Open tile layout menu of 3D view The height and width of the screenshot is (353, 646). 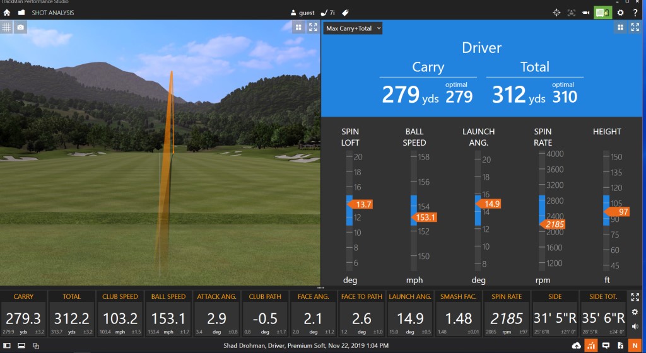pyautogui.click(x=298, y=28)
